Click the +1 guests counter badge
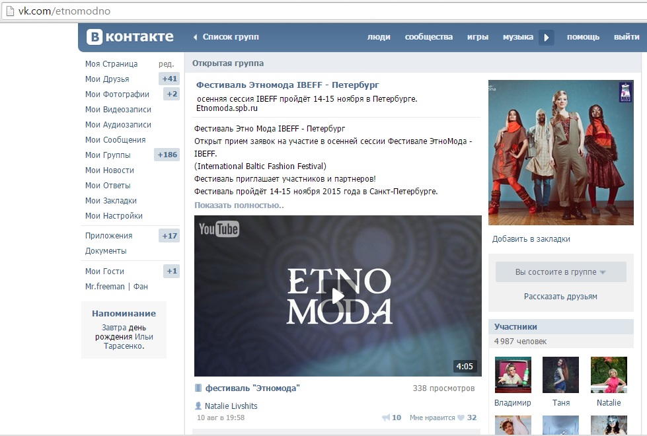The height and width of the screenshot is (436, 647). point(172,271)
